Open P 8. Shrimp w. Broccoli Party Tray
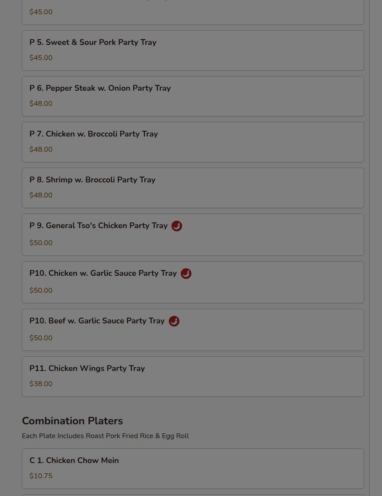This screenshot has height=496, width=382. coord(193,188)
